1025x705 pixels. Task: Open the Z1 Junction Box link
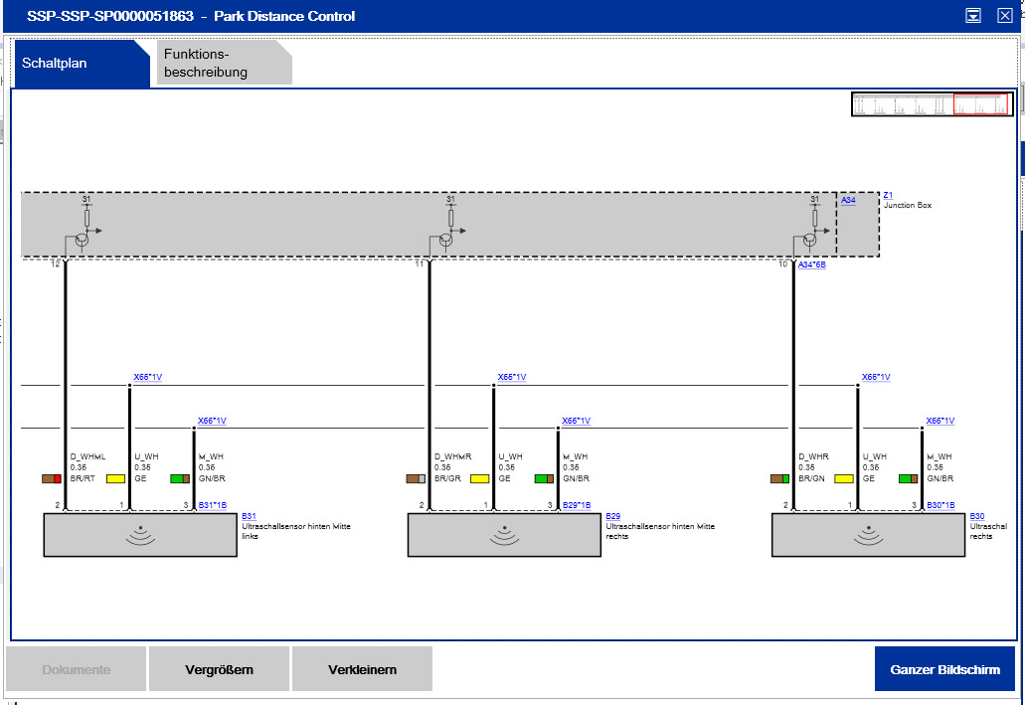pos(888,196)
